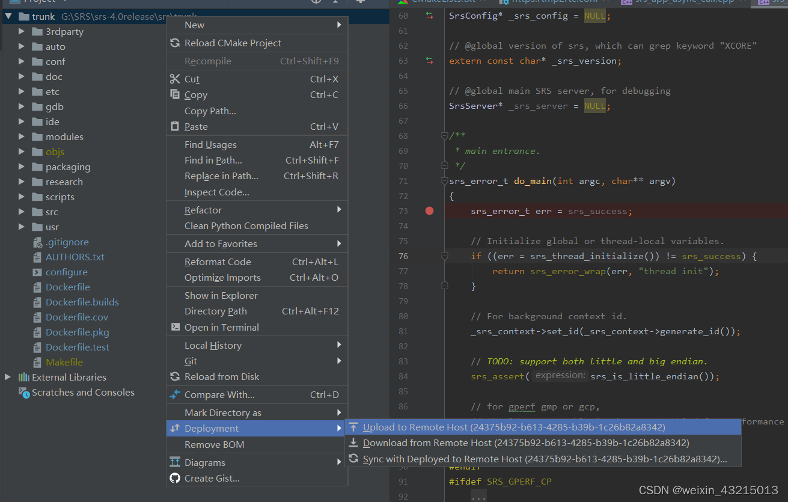Screen dimensions: 788x502
Task: Click the Open in Terminal icon
Action: click(175, 327)
